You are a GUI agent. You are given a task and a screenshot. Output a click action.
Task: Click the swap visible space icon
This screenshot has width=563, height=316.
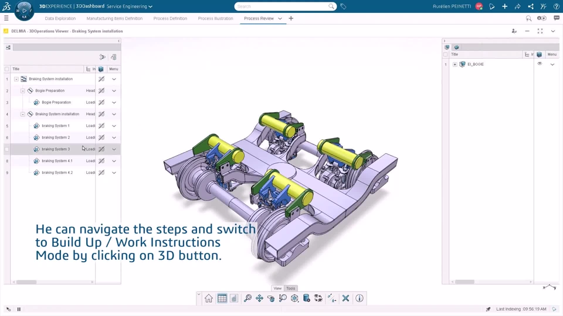pyautogui.click(x=318, y=298)
